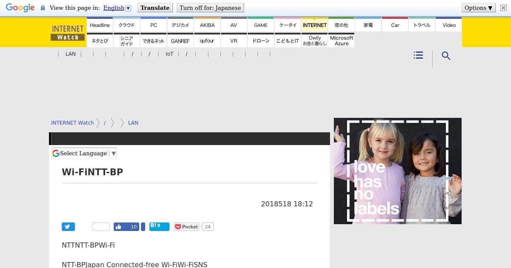The width and height of the screenshot is (511, 268).
Task: Close the Google translate bar
Action: point(503,8)
